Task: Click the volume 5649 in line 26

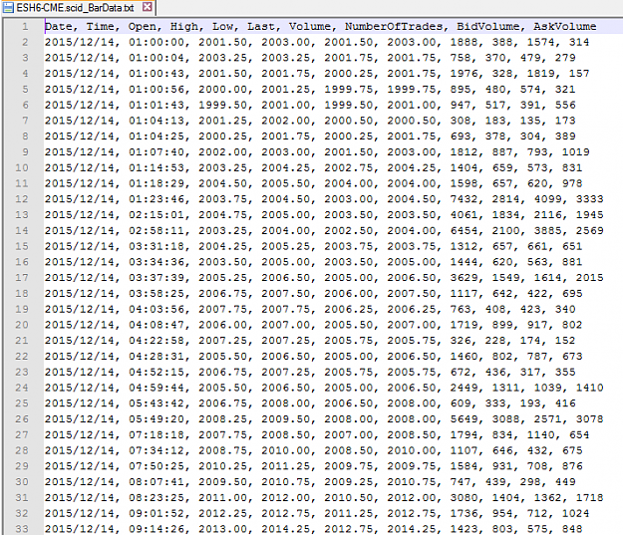Action: click(x=464, y=419)
